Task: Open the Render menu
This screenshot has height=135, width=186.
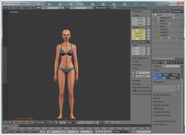Action: click(x=18, y=8)
